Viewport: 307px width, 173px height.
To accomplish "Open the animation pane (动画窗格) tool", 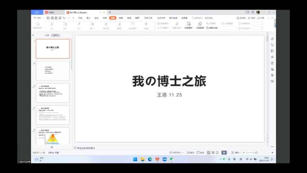I will pos(200,25).
